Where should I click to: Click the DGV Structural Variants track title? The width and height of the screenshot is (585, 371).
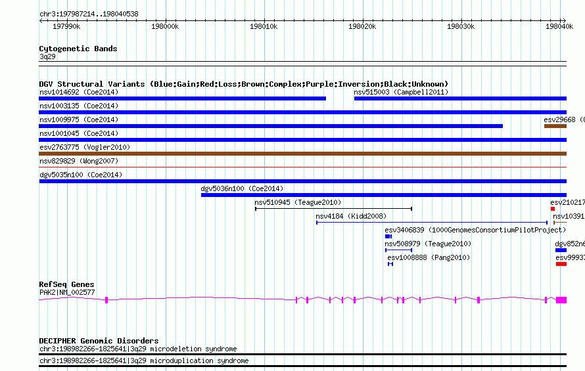(x=243, y=84)
